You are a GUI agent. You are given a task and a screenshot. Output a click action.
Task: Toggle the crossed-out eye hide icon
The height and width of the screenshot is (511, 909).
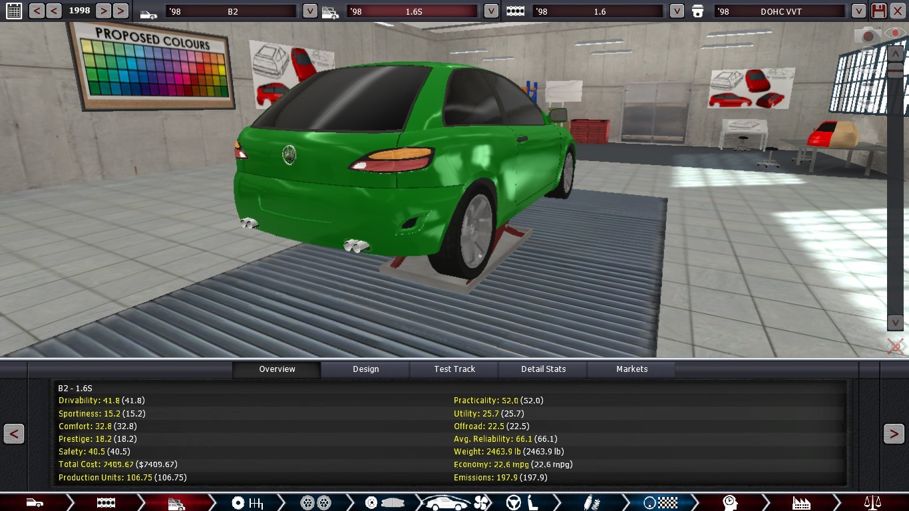coord(896,346)
